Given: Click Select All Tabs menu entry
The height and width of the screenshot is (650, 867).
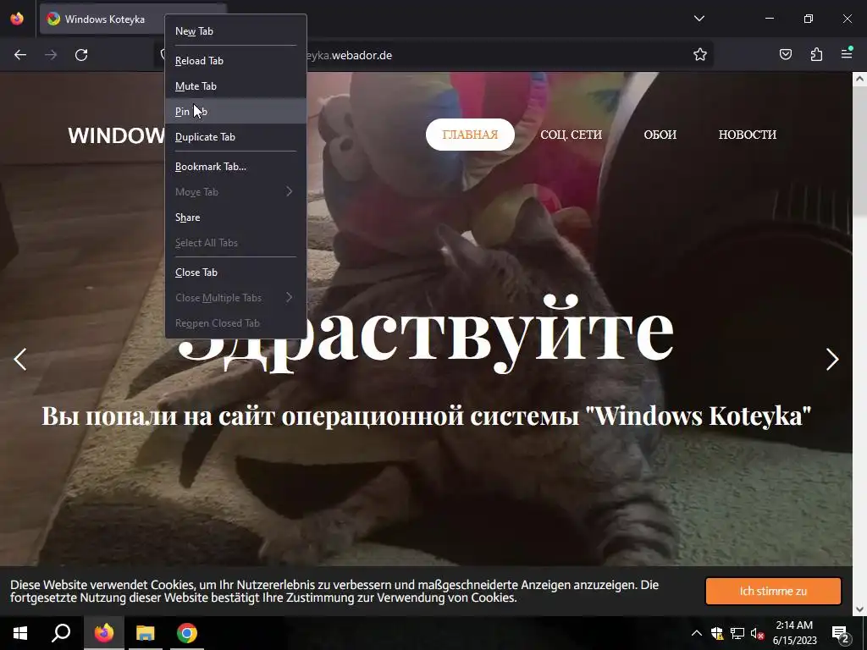Looking at the screenshot, I should (235, 243).
